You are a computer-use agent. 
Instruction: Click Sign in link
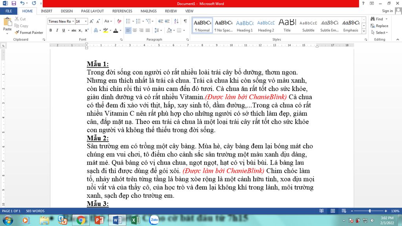point(387,11)
